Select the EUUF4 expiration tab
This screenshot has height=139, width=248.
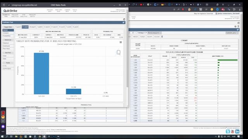point(150,37)
